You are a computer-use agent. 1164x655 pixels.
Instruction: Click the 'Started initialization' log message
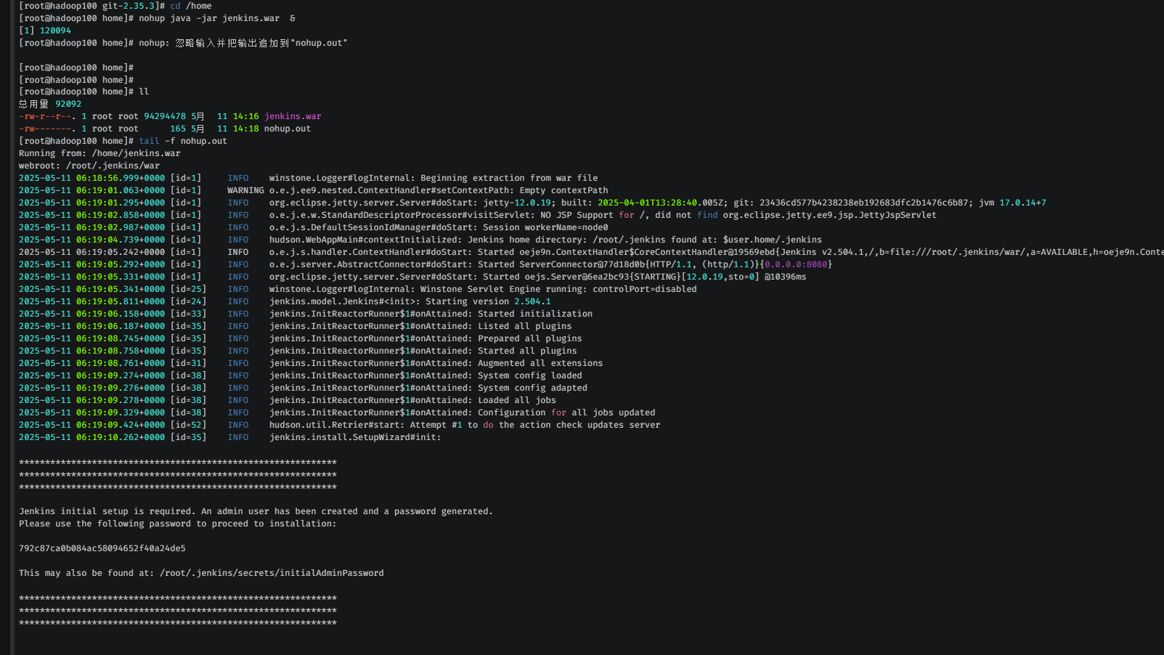(535, 314)
